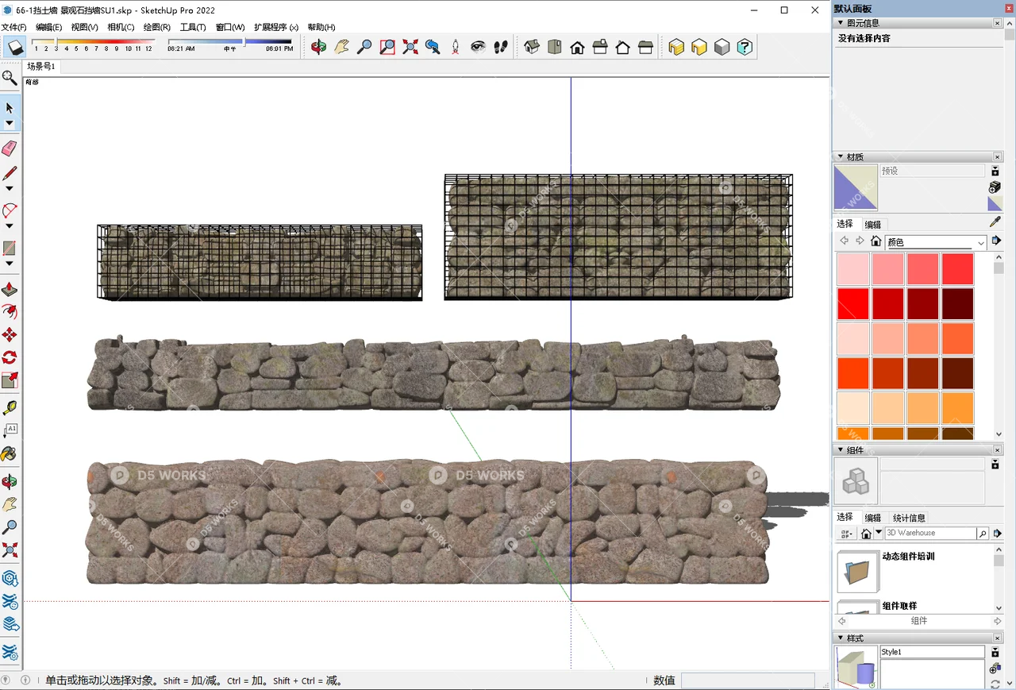Image resolution: width=1016 pixels, height=690 pixels.
Task: Switch to Monochrome display style
Action: tap(722, 48)
